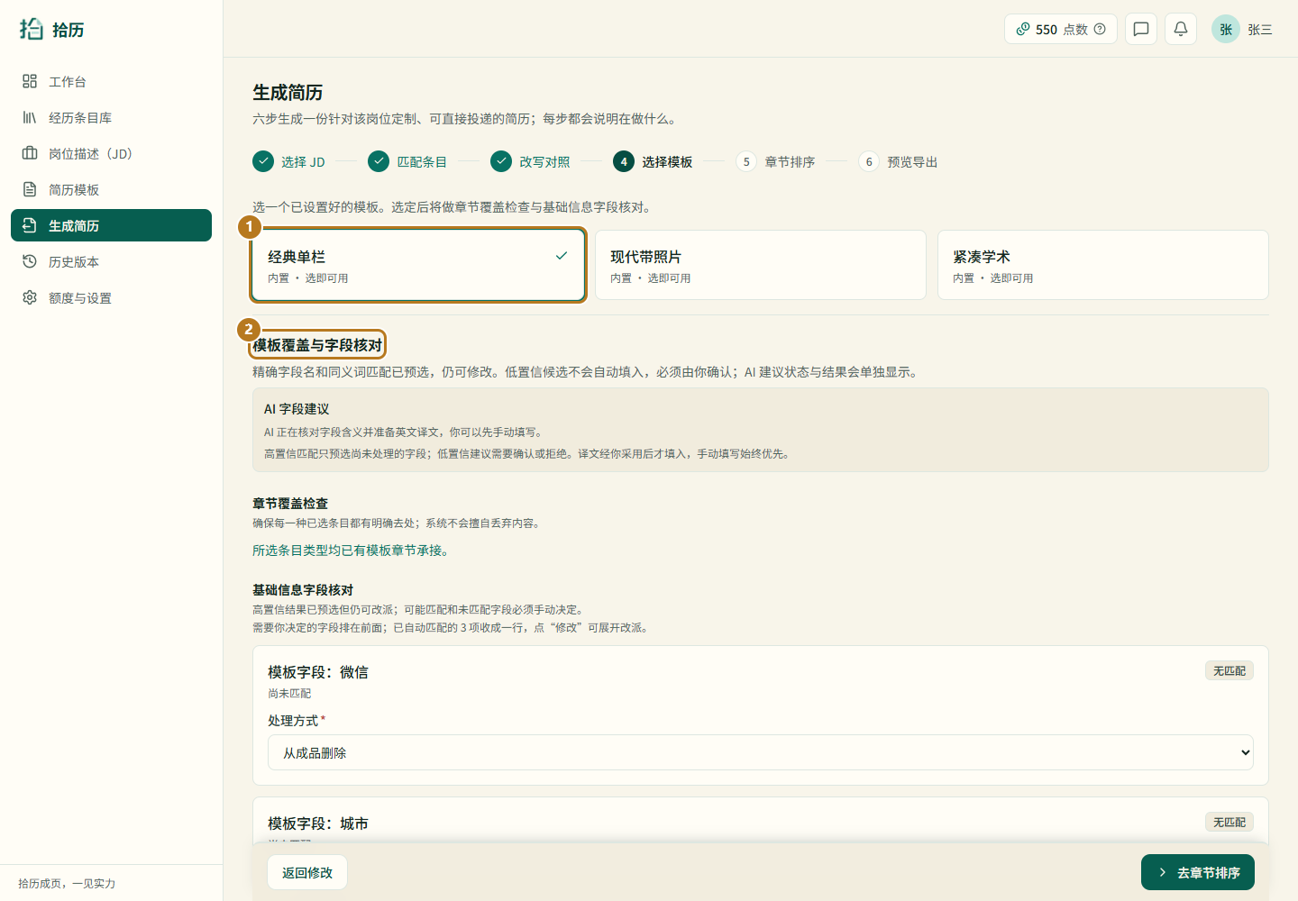Click the 无匹配 badge for 微信

click(x=1229, y=670)
